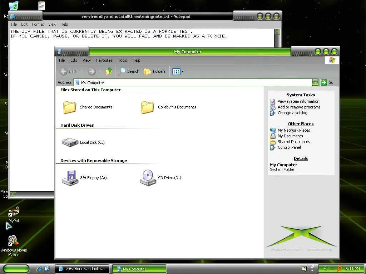Screen dimensions: 366x274
Task: Click Notepad vertical scrollbar up arrow
Action: point(277,32)
